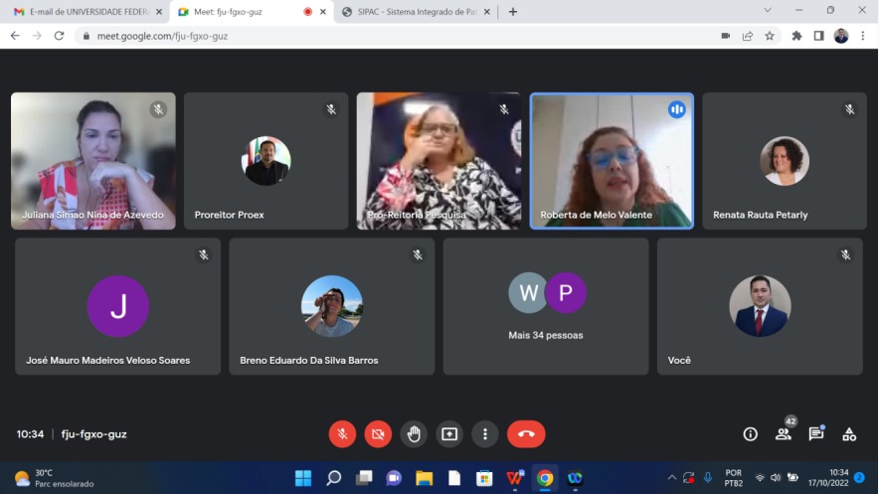Click the red leave call button
879x494 pixels.
pyautogui.click(x=526, y=434)
